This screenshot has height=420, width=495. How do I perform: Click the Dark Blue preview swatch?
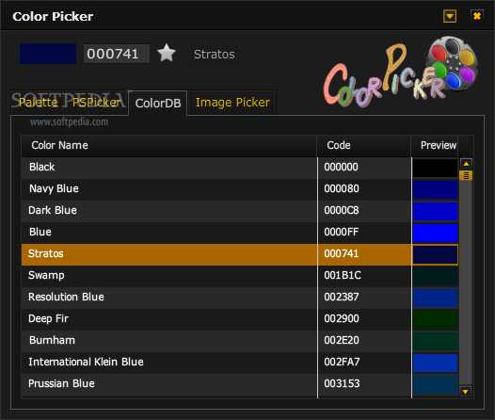[x=436, y=211]
